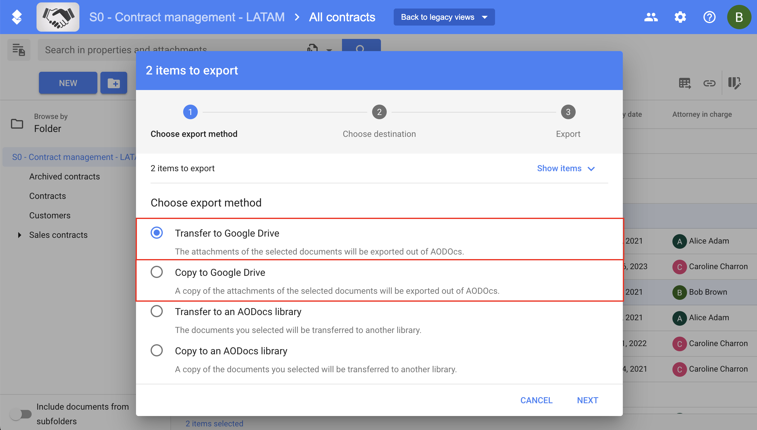Open the help question mark icon

coord(709,17)
